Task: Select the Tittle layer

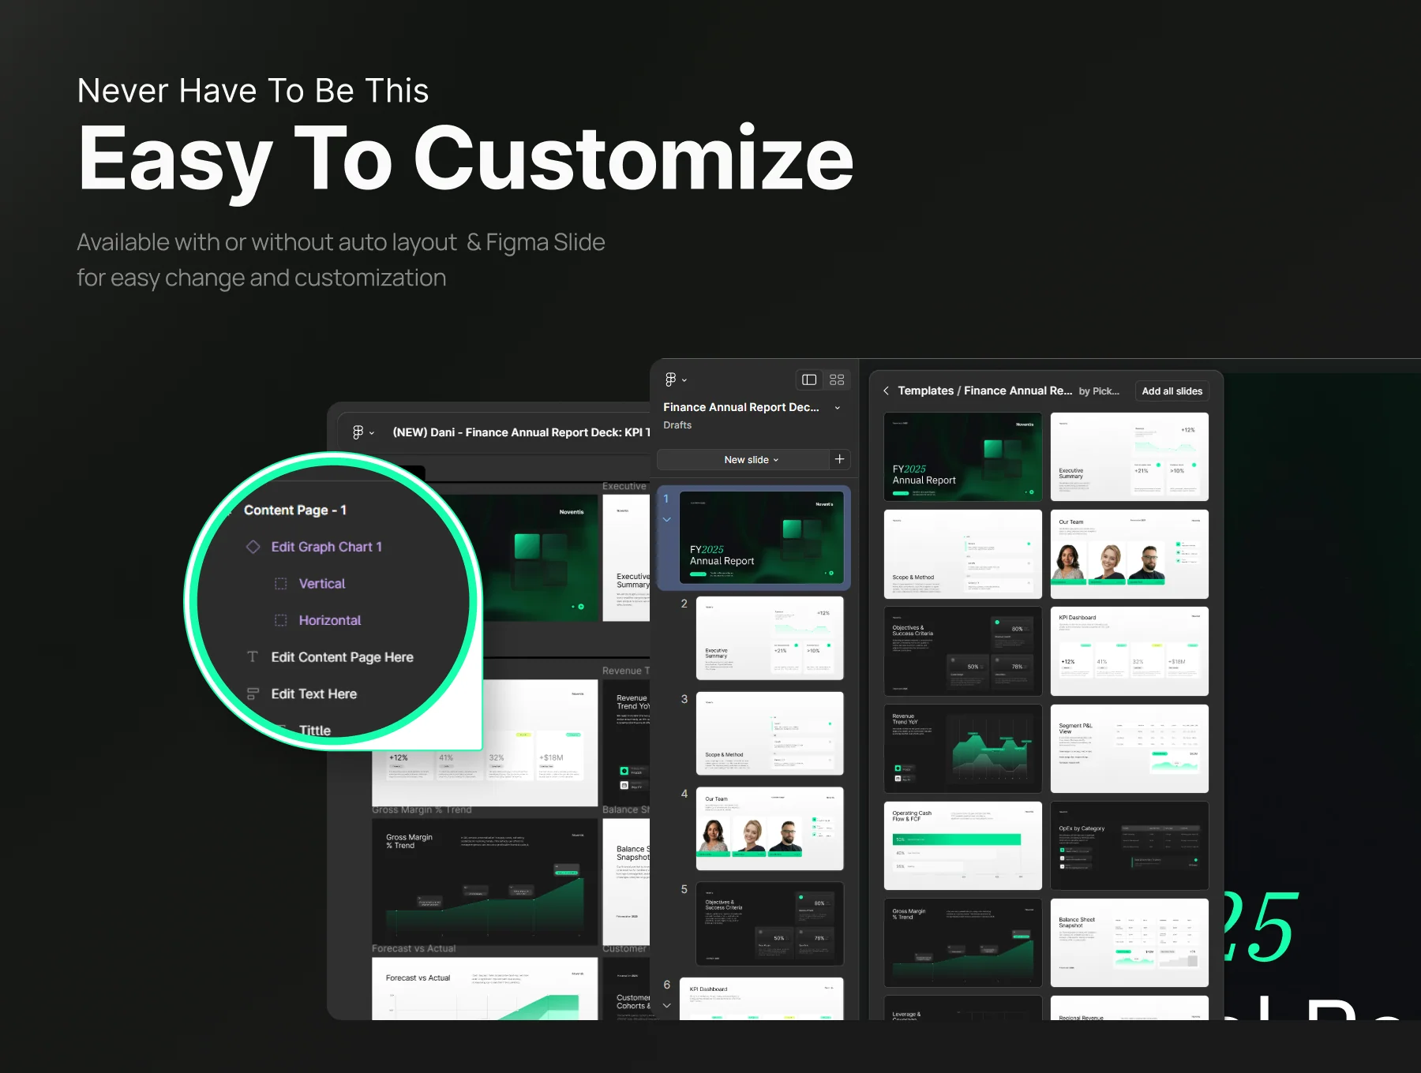Action: 315,731
